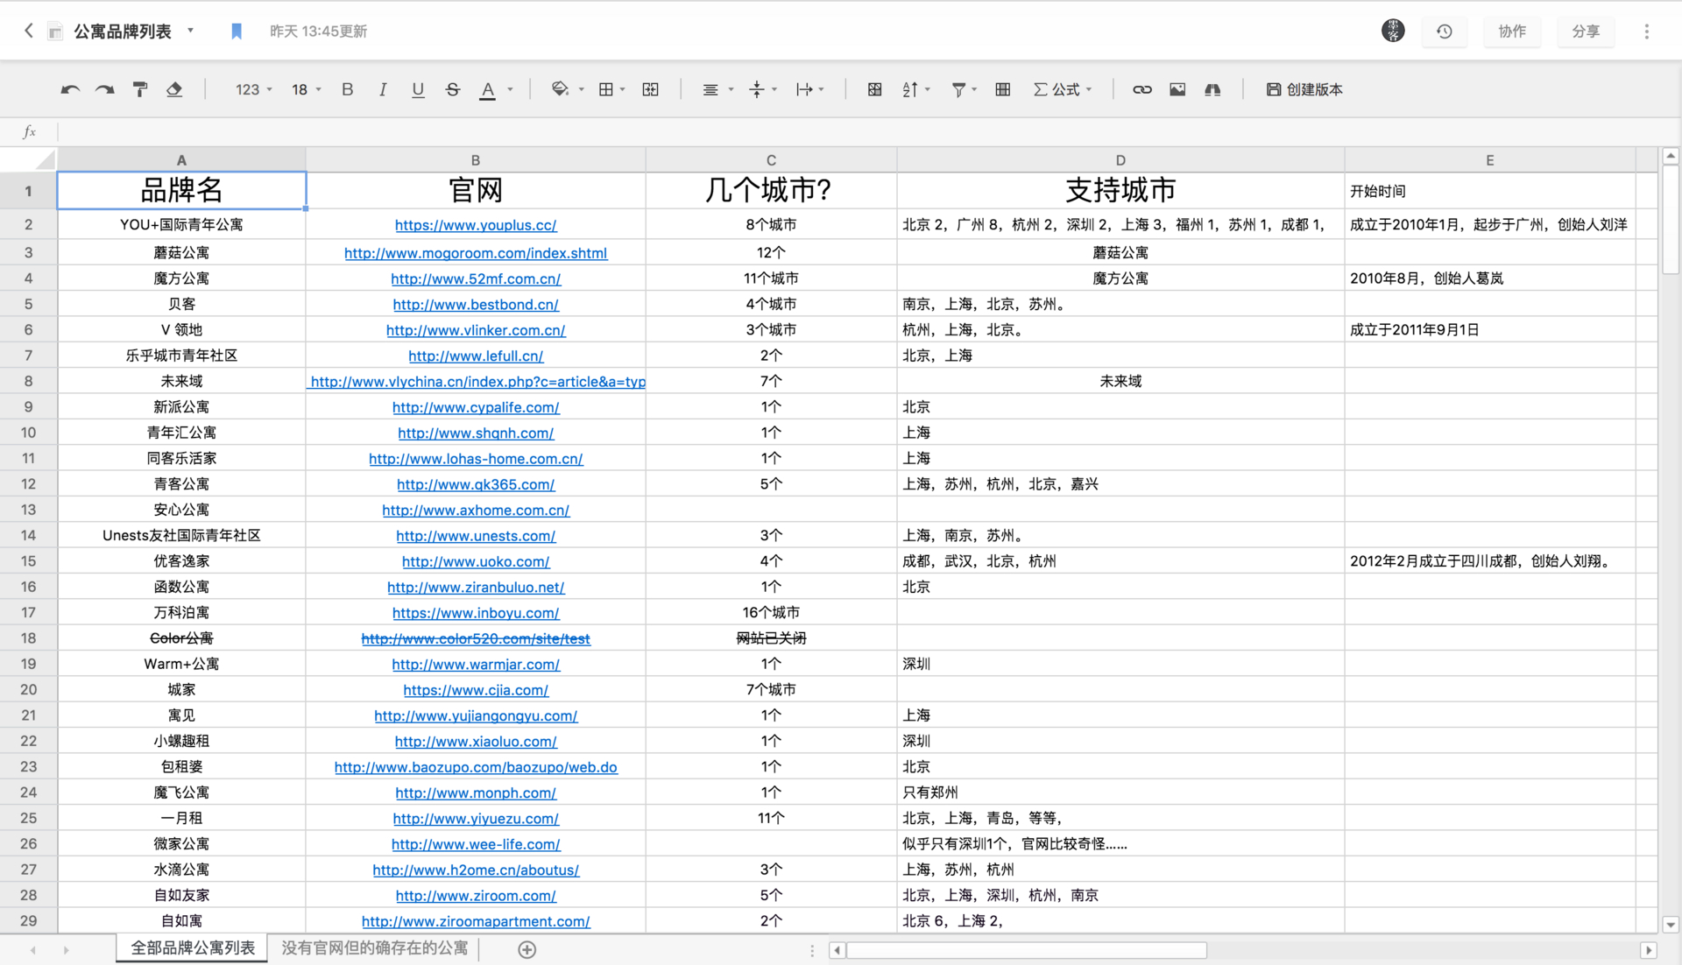The height and width of the screenshot is (965, 1682).
Task: Open the ziroom.com link
Action: [476, 896]
